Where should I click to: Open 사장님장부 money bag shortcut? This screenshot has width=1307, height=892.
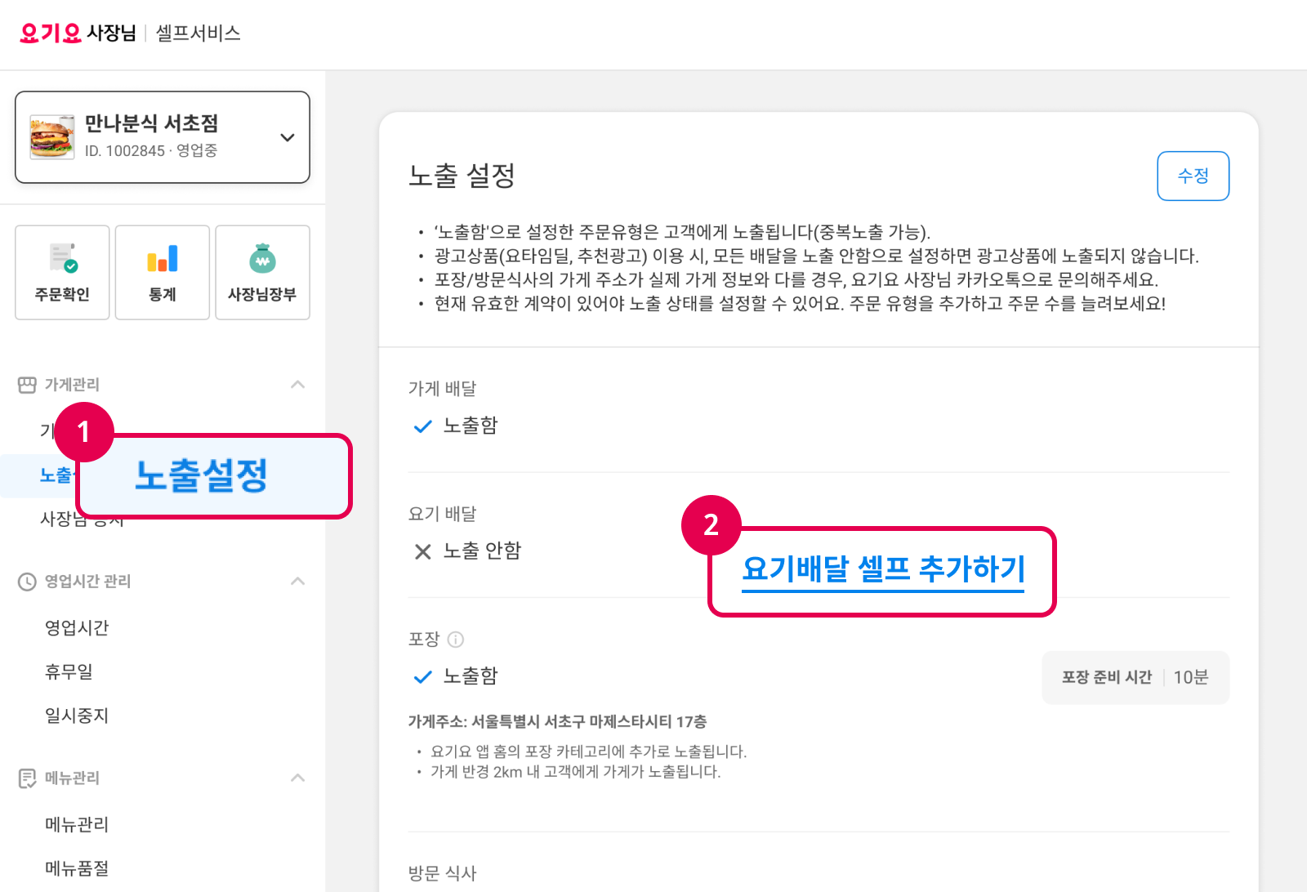pos(262,272)
